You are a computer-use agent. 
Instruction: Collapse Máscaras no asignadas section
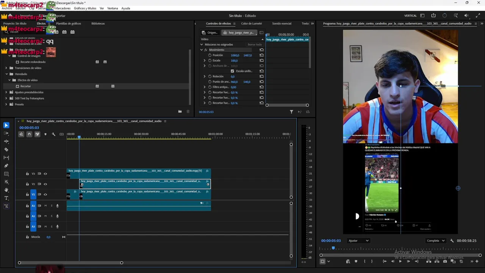[202, 45]
